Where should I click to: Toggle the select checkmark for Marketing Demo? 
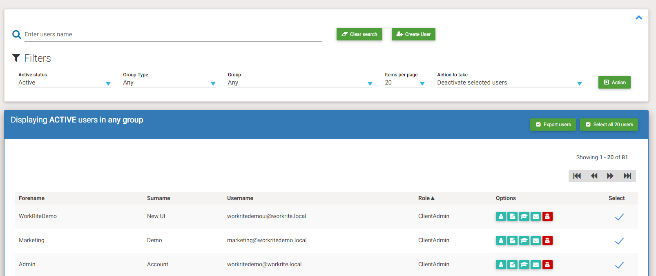[619, 241]
